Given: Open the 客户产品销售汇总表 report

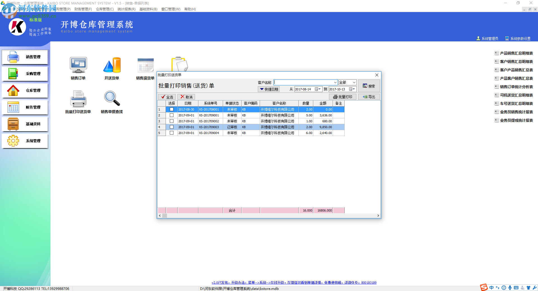Looking at the screenshot, I should (x=514, y=70).
